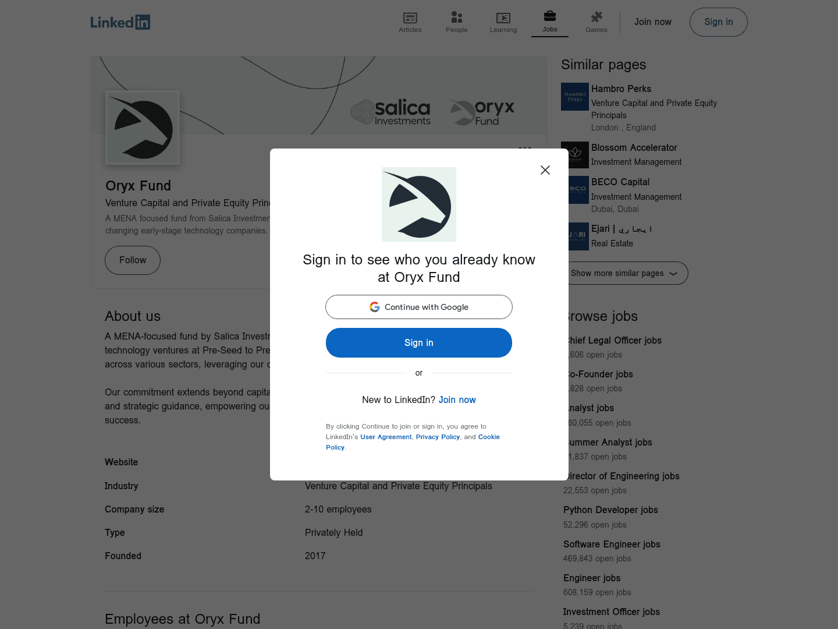This screenshot has width=838, height=629.
Task: Open the Privacy Policy link
Action: click(438, 437)
